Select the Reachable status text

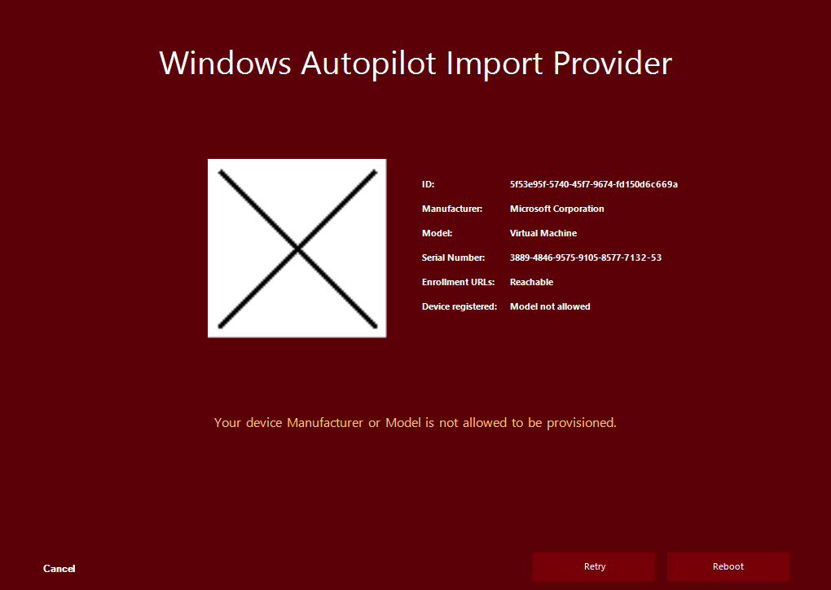pos(531,282)
